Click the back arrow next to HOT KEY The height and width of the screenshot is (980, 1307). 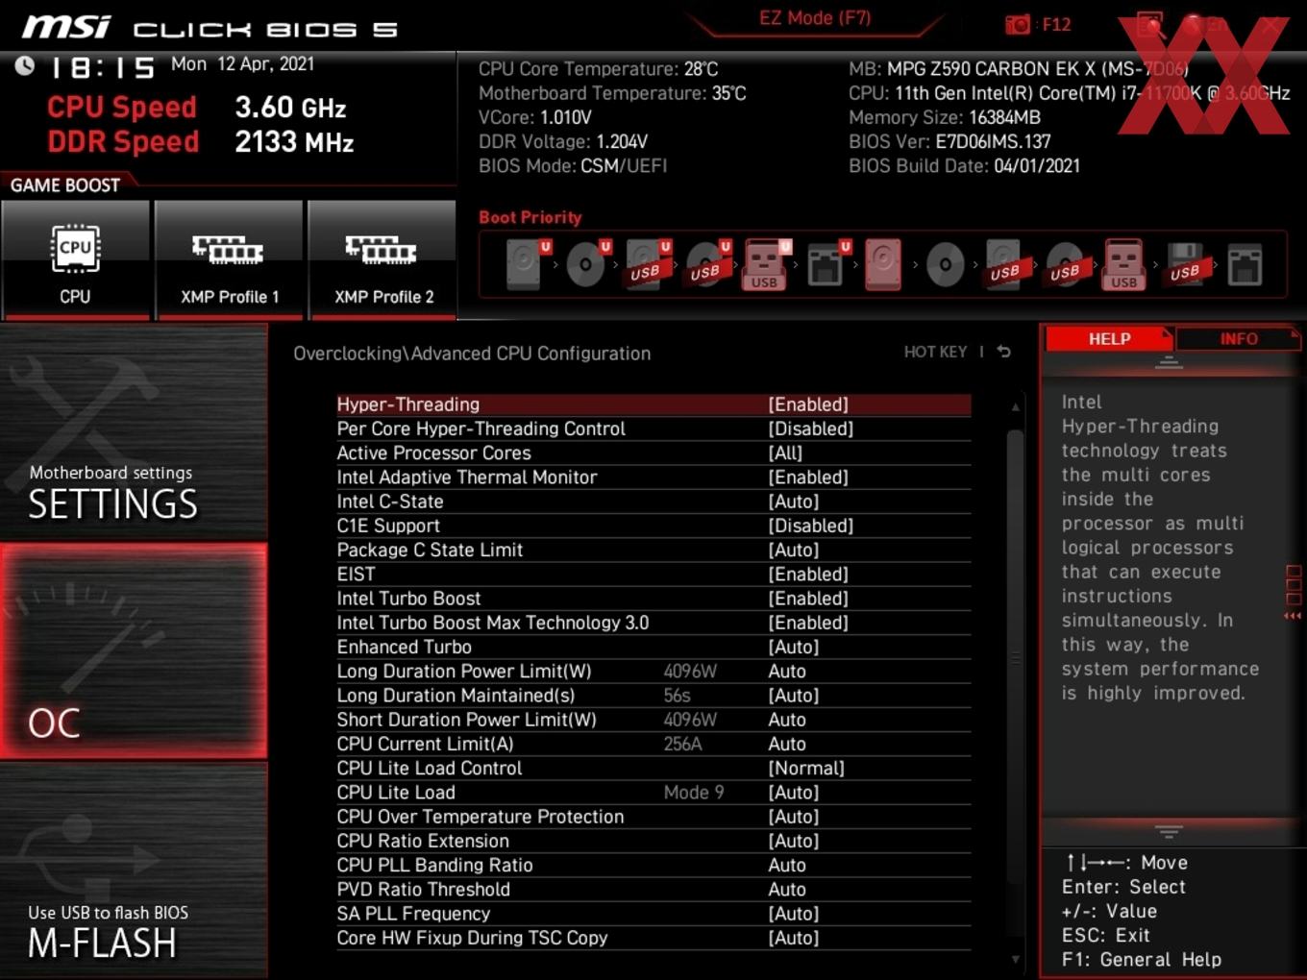(1003, 352)
